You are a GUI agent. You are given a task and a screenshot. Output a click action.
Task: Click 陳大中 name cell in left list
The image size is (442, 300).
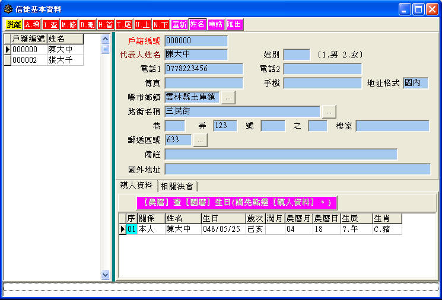[65, 50]
